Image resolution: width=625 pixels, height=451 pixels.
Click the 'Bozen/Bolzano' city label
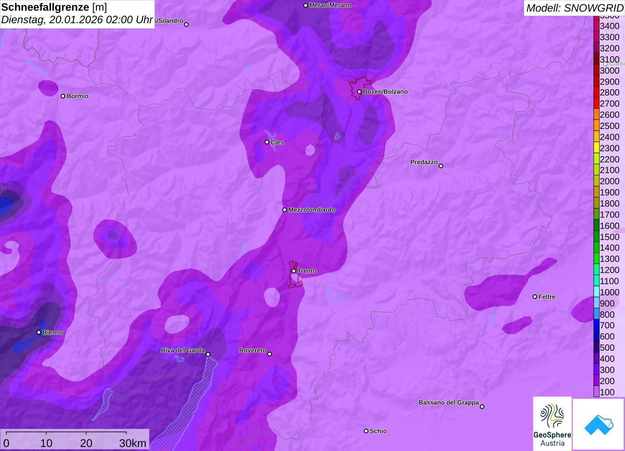click(385, 91)
